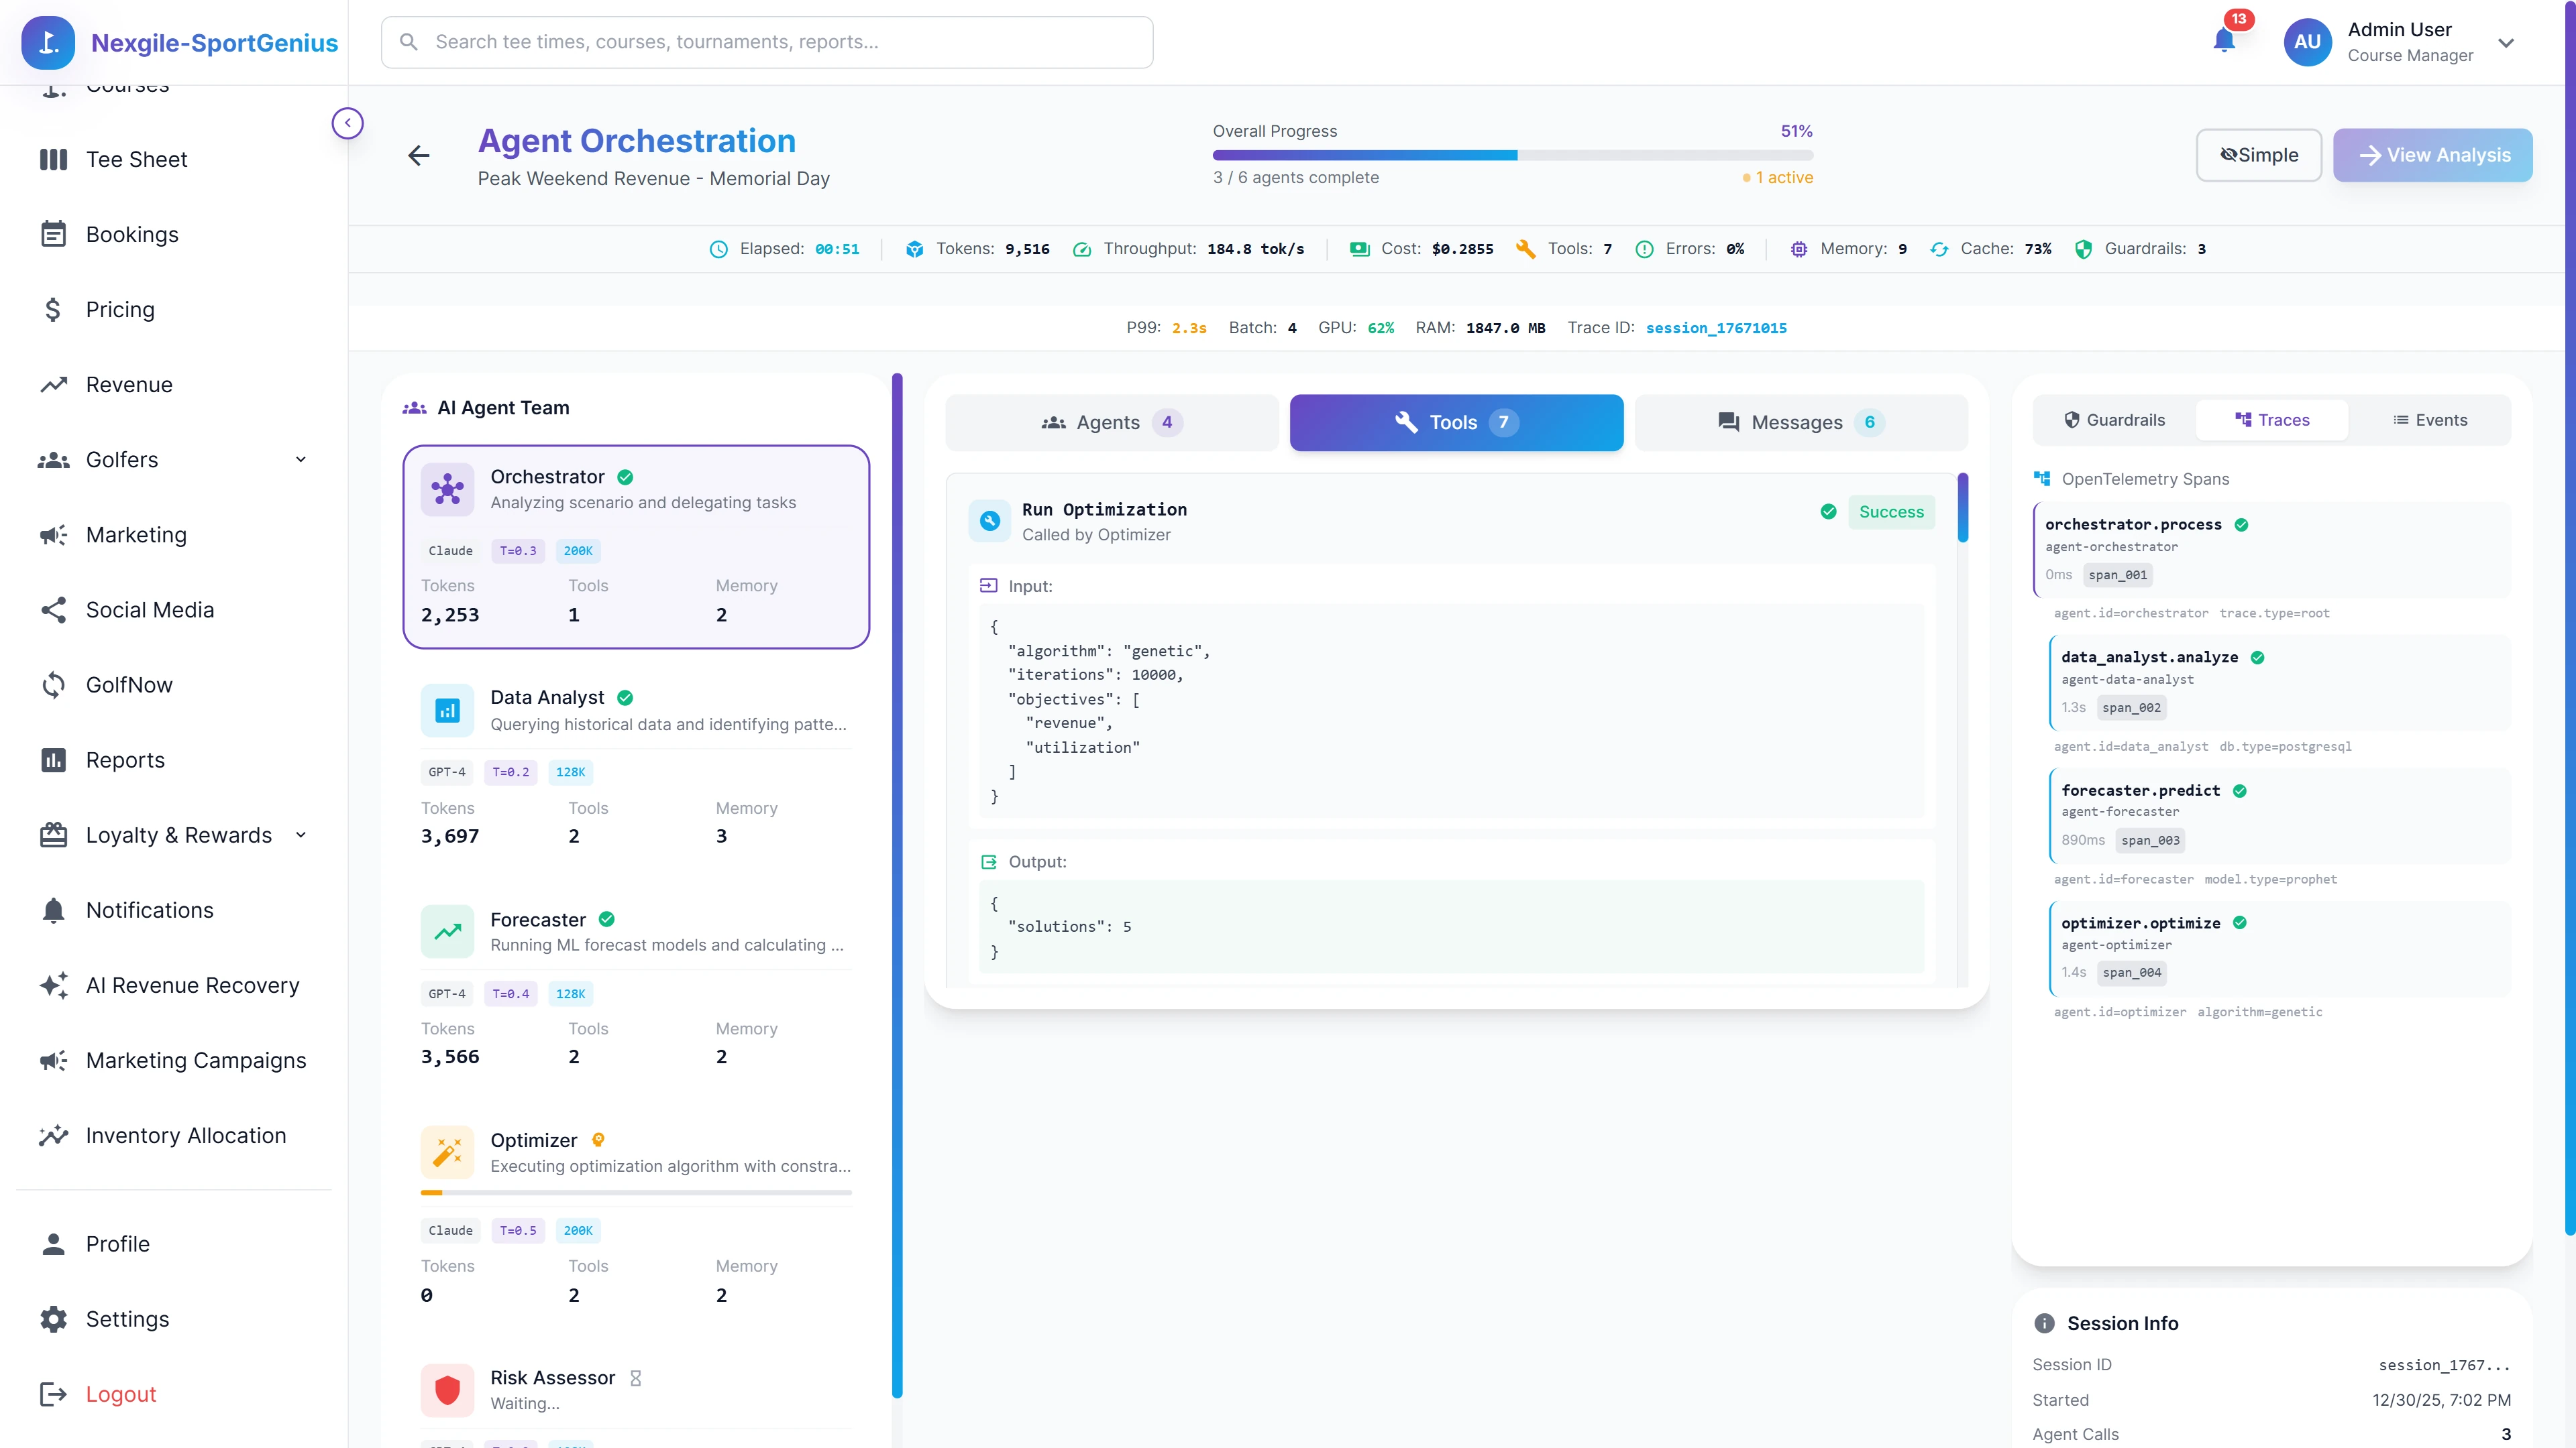The image size is (2576, 1448).
Task: Open the Agents tab showing 4 agents
Action: [1111, 422]
